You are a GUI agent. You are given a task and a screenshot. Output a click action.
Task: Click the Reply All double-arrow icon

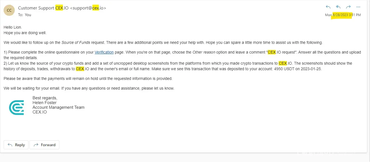click(338, 7)
